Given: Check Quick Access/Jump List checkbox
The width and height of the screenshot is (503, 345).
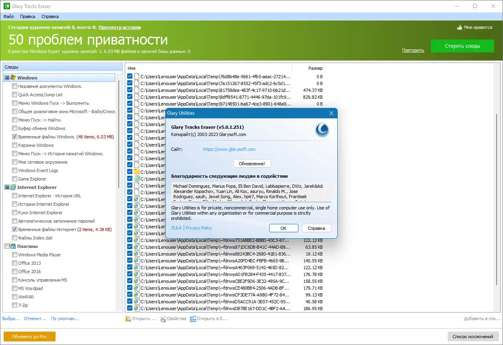Looking at the screenshot, I should 14,95.
